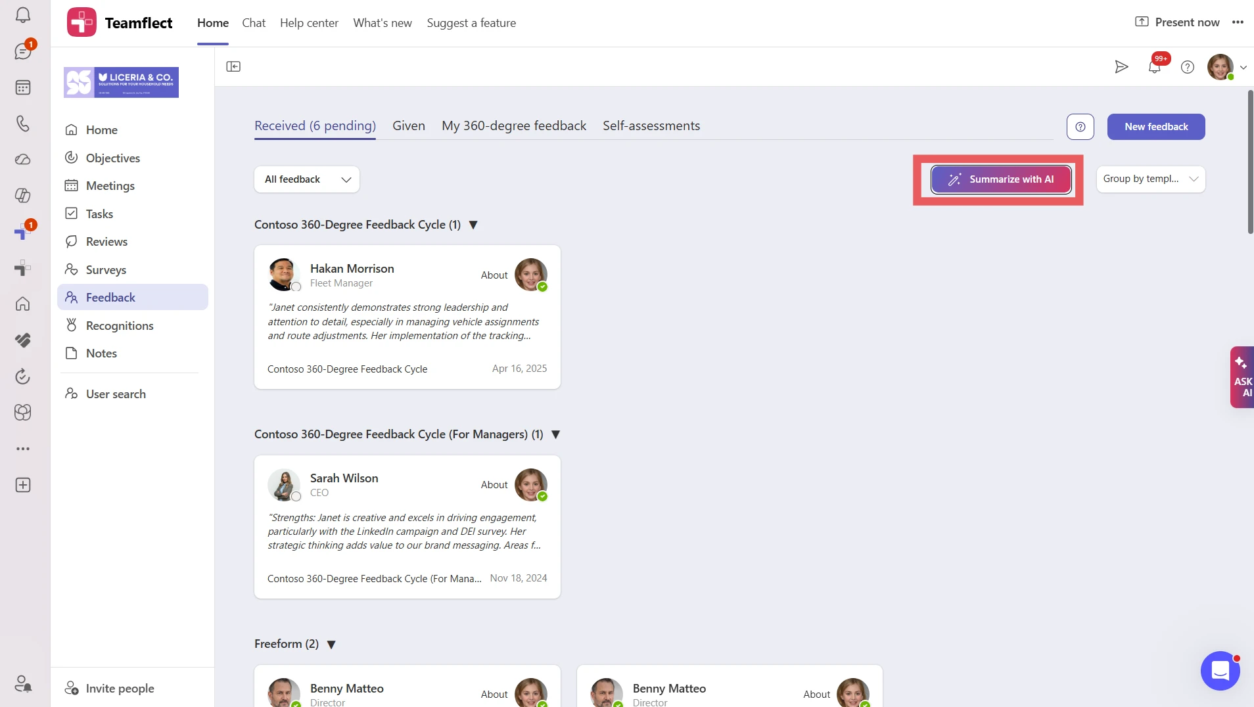Go to Home in sidebar
The width and height of the screenshot is (1254, 707).
(133, 130)
